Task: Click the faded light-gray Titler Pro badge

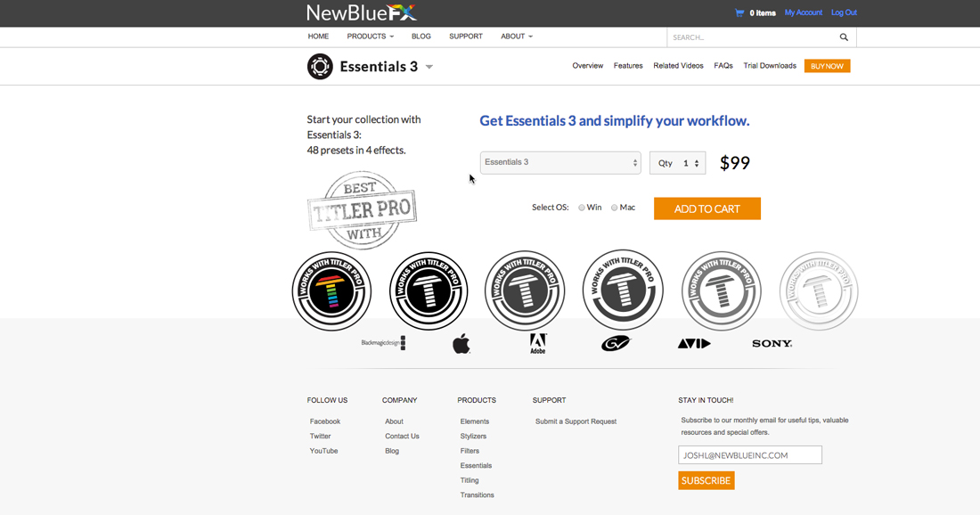Action: [819, 290]
